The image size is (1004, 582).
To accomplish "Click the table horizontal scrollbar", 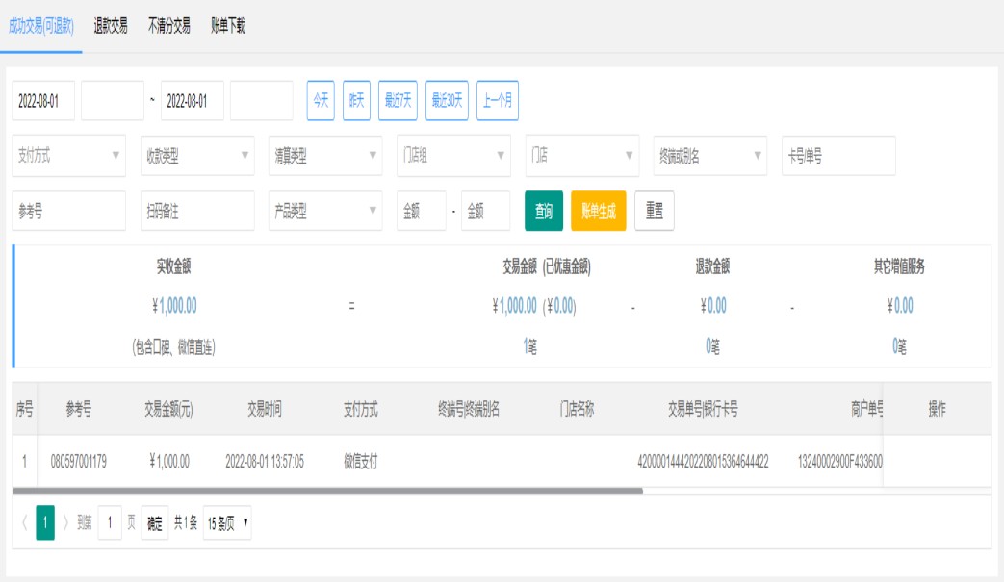I will tap(327, 491).
